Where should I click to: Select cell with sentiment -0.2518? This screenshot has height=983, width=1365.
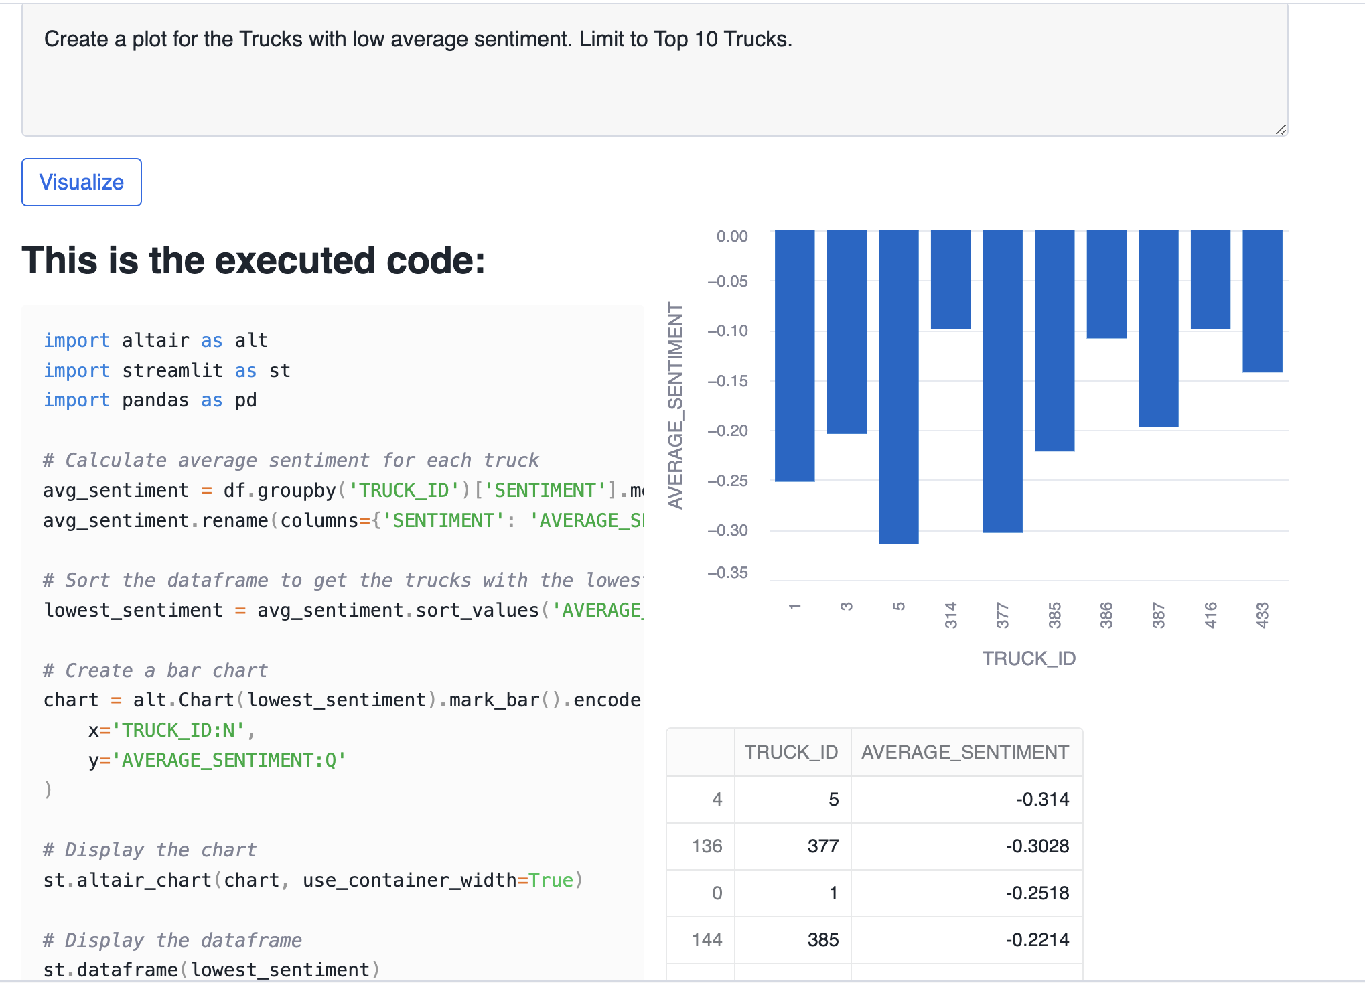tap(966, 893)
